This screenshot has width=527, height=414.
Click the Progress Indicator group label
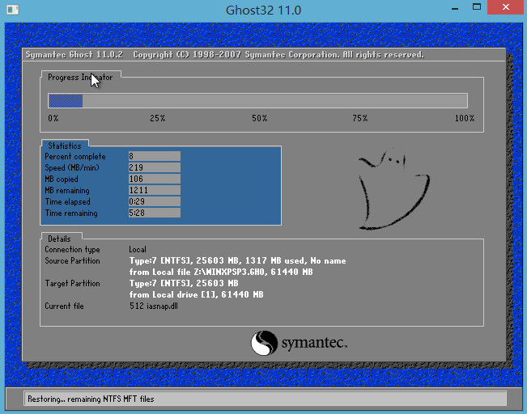[80, 78]
